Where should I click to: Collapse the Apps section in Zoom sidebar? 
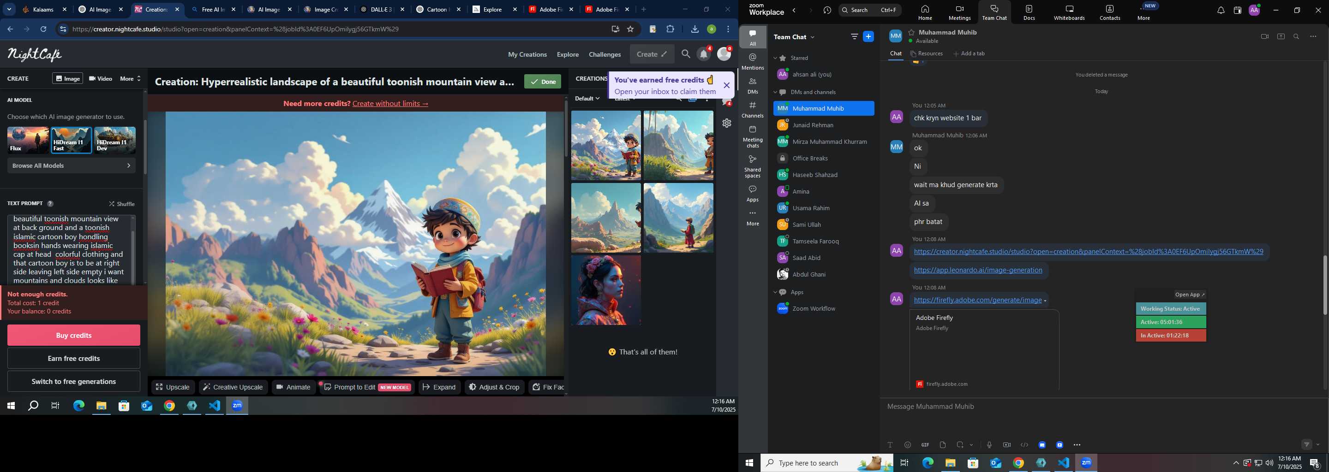click(x=775, y=292)
